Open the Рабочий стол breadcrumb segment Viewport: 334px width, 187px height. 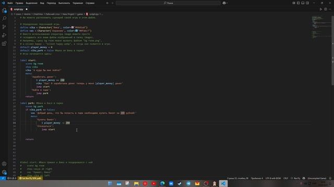[53, 14]
